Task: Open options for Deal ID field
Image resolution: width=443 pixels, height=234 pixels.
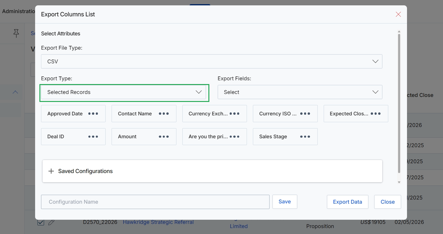Action: [93, 136]
